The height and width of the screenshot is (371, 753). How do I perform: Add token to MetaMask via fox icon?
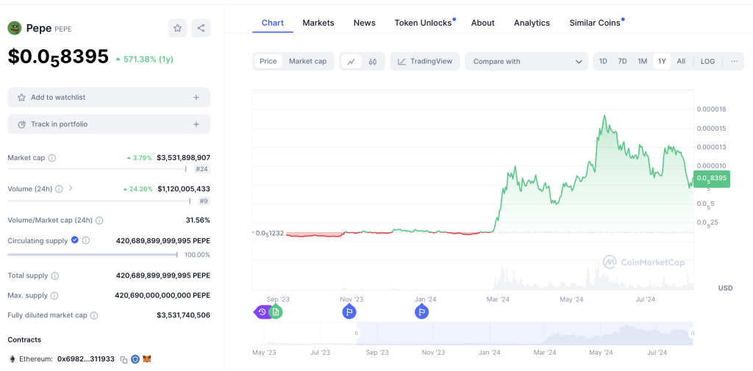147,359
